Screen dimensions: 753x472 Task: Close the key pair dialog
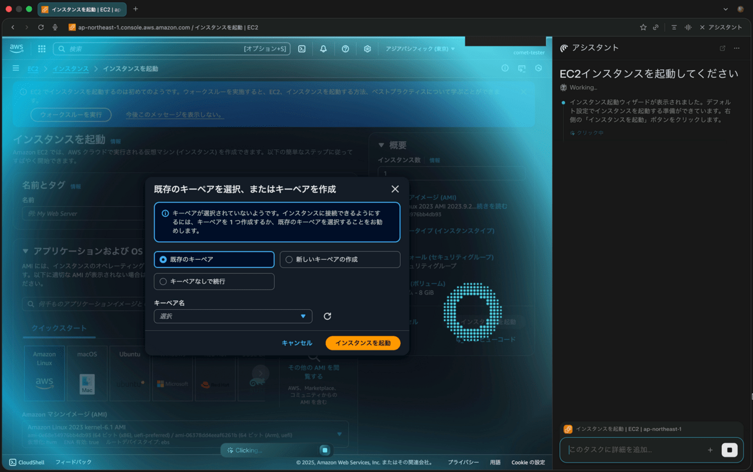(395, 189)
